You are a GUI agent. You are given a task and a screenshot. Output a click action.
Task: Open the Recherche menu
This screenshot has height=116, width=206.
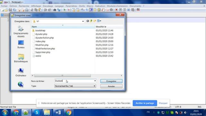click(x=24, y=6)
